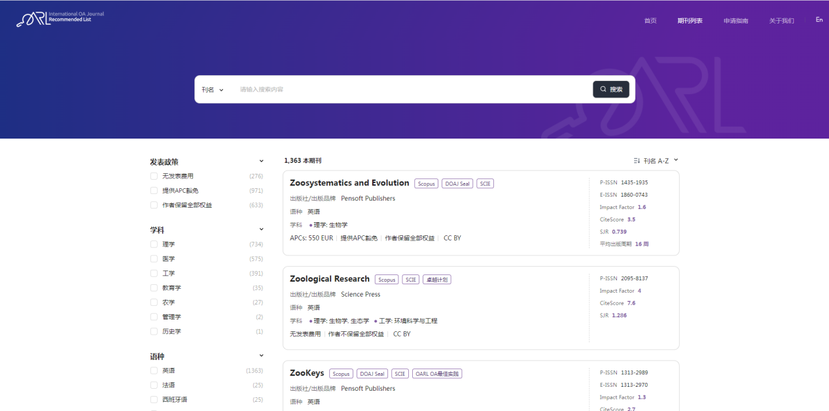
Task: Click the 1,363 本期刊 count
Action: (x=303, y=161)
